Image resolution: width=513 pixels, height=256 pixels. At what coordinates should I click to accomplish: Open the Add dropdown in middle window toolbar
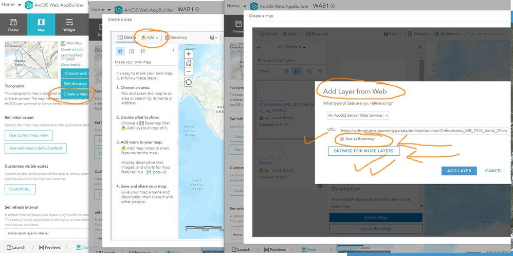[x=150, y=38]
